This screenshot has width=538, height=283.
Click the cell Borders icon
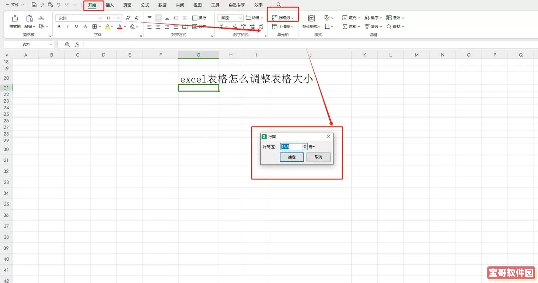[x=94, y=27]
